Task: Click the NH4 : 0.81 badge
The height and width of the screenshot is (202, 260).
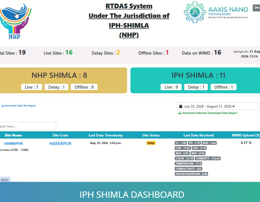Action: tap(182, 153)
